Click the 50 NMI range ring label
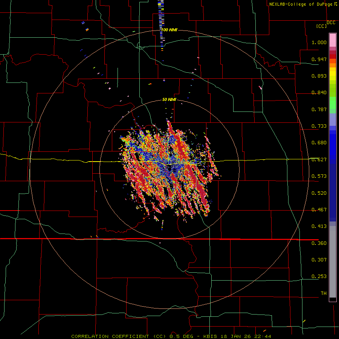The height and width of the screenshot is (339, 339). click(169, 99)
